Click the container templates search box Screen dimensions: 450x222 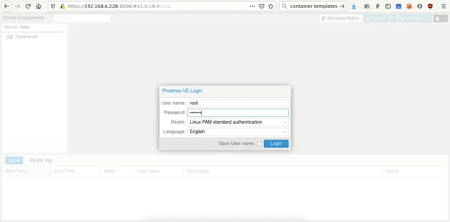313,6
